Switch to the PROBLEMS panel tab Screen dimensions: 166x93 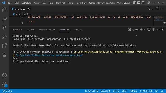[18, 30]
